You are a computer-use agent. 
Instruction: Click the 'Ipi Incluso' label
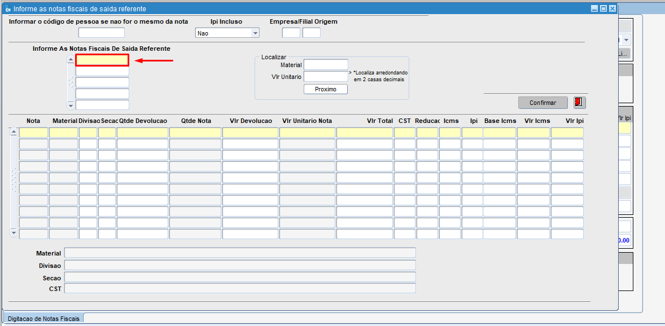point(226,21)
